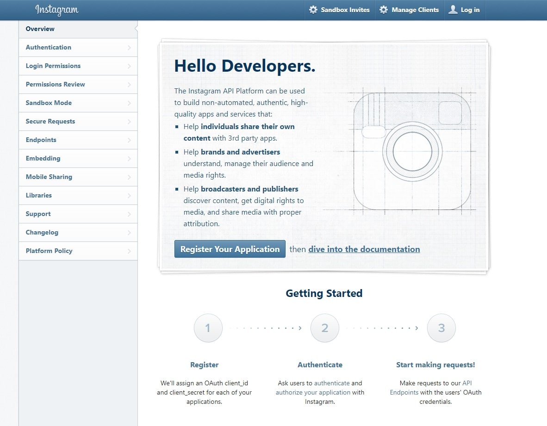
Task: Open the authorize your application link
Action: [313, 392]
